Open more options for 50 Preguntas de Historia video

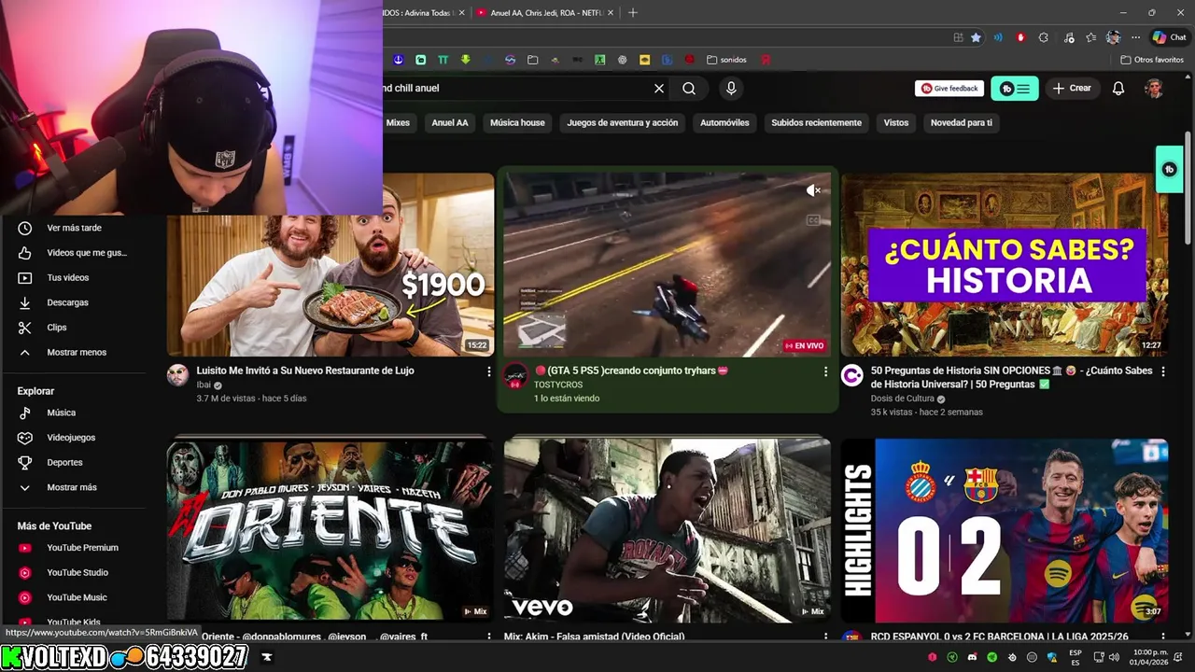(1162, 371)
